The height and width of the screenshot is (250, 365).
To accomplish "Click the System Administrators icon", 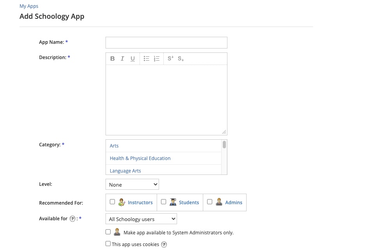I will (x=117, y=232).
